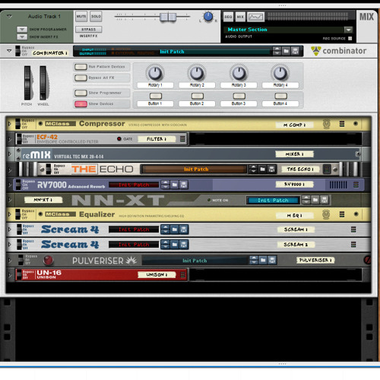The width and height of the screenshot is (380, 380).
Task: Mute Audio Track 1
Action: [x=81, y=17]
